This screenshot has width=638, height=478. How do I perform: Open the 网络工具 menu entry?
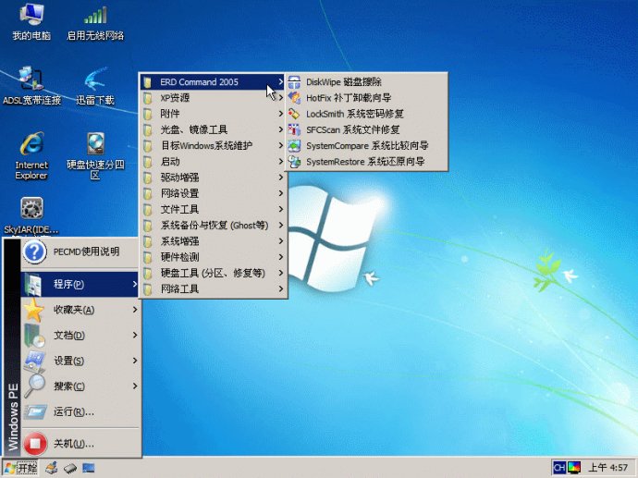[x=214, y=288]
